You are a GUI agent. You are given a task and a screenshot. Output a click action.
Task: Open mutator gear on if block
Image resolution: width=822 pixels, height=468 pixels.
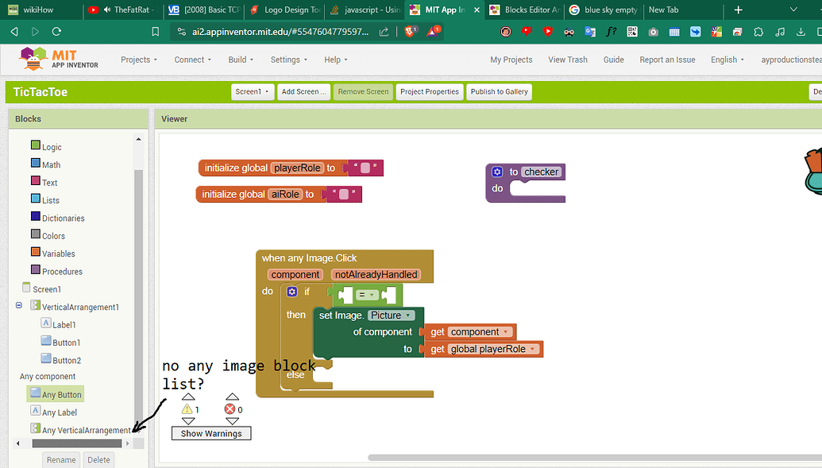292,292
